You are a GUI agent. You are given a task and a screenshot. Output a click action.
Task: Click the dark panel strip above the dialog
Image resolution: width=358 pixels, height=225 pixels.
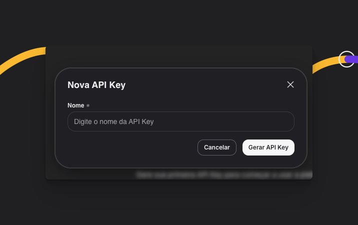[178, 56]
